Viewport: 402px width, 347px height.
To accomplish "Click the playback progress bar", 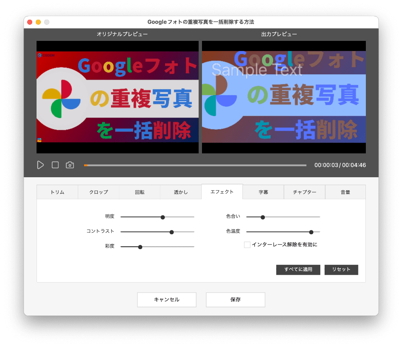I will 195,165.
